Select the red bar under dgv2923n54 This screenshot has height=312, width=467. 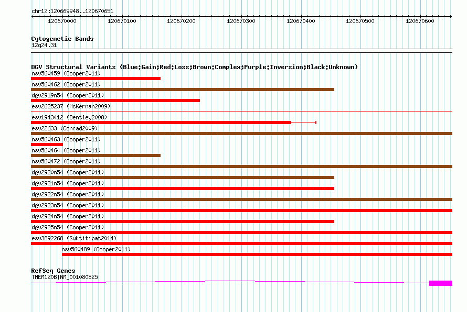tap(241, 210)
